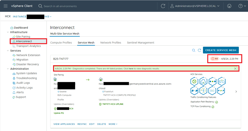Click CREATE SERVICE MESH button

click(x=221, y=50)
